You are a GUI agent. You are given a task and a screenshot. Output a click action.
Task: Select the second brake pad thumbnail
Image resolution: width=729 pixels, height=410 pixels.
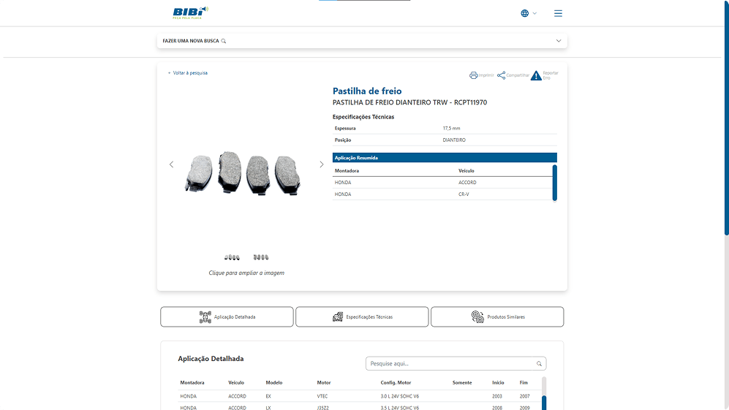point(261,257)
